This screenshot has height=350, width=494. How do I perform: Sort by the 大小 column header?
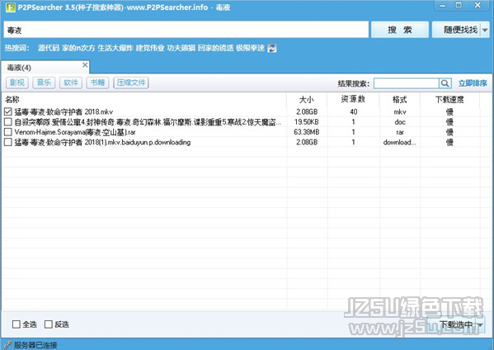[307, 100]
